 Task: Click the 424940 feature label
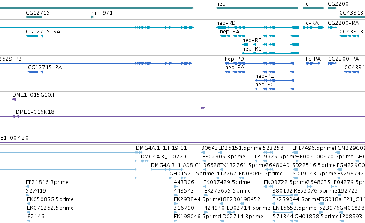tap(214, 208)
